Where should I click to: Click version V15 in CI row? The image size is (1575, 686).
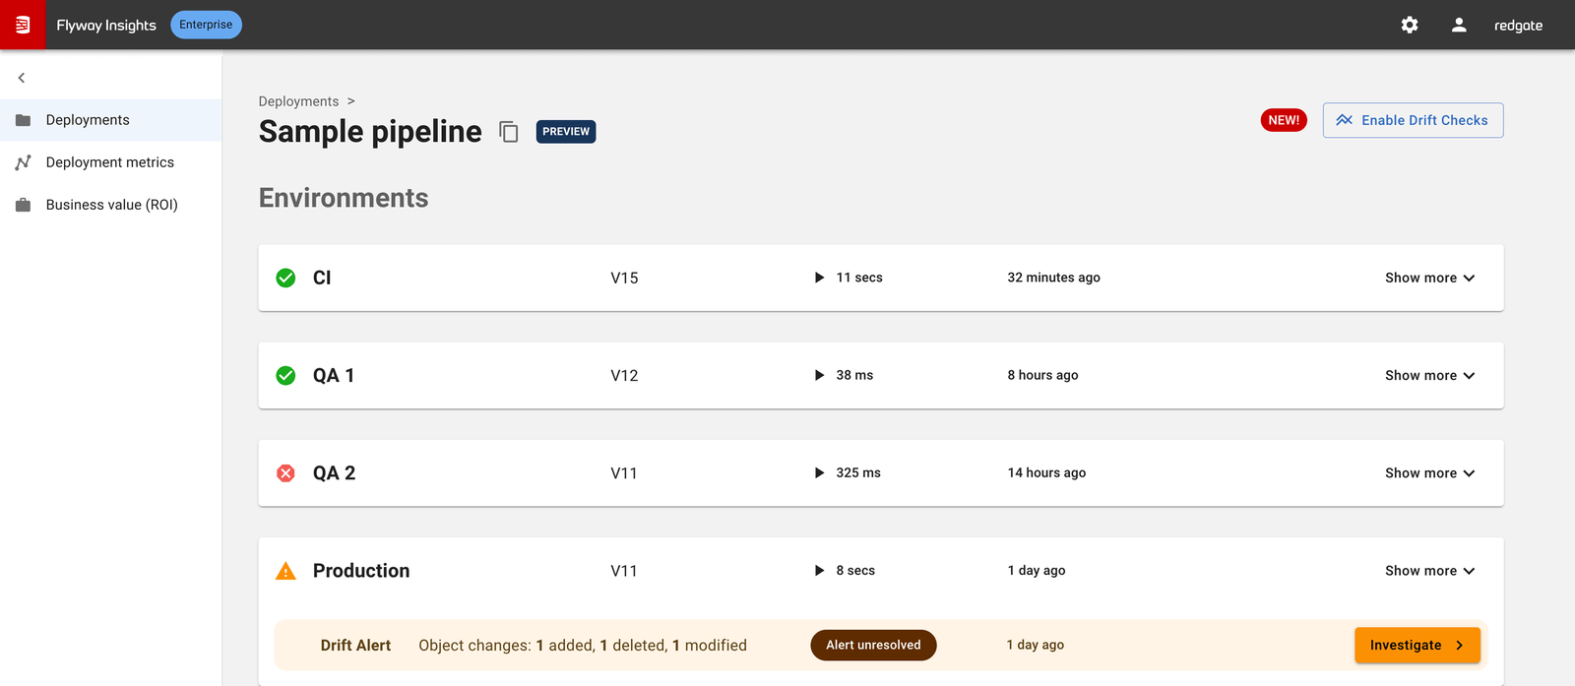(624, 278)
